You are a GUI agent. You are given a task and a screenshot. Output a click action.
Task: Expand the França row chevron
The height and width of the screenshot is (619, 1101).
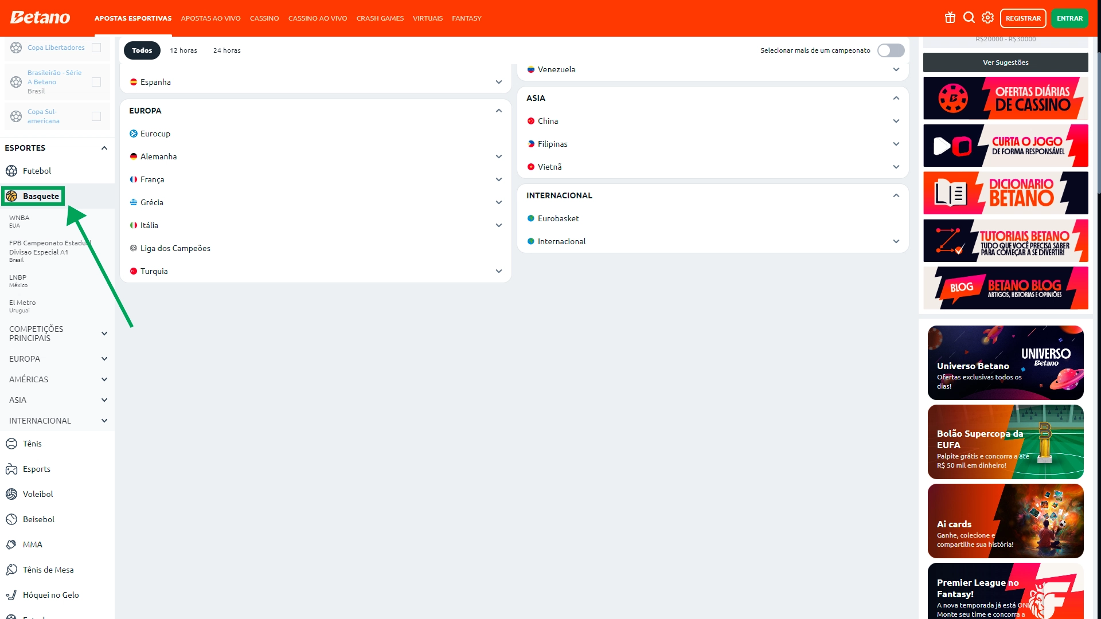pos(499,179)
